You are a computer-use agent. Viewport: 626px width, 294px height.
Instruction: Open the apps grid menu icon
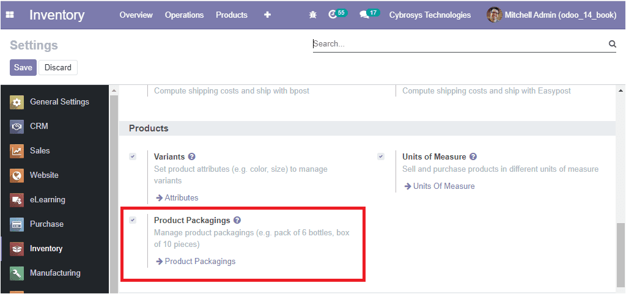pos(10,15)
